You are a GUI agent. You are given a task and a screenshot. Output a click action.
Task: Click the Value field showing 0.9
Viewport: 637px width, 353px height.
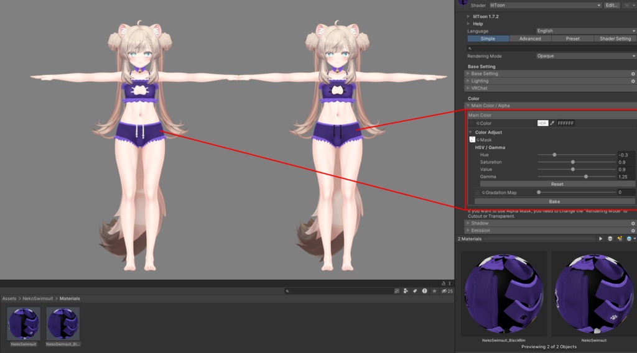pos(626,170)
